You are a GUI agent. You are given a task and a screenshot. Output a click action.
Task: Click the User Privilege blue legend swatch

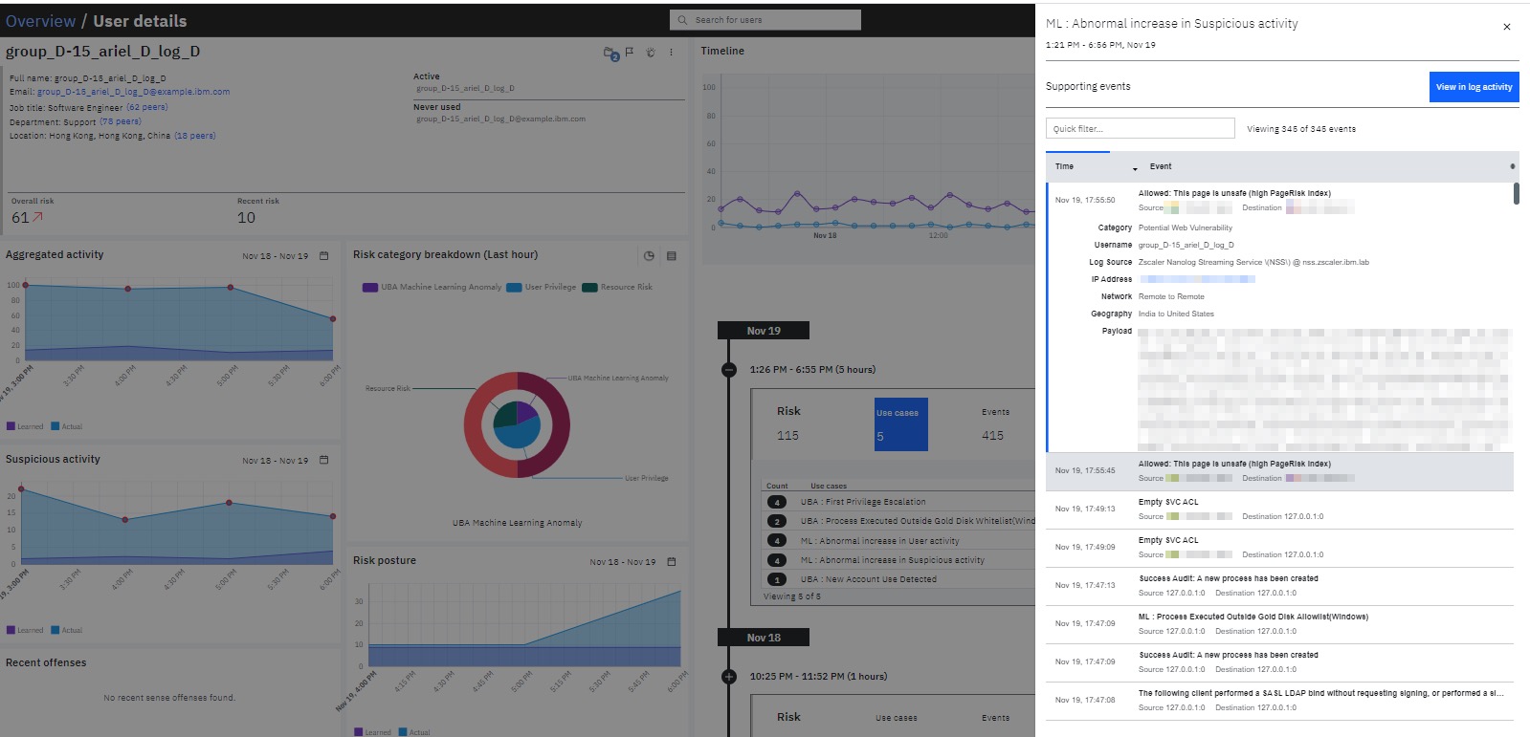(x=514, y=288)
